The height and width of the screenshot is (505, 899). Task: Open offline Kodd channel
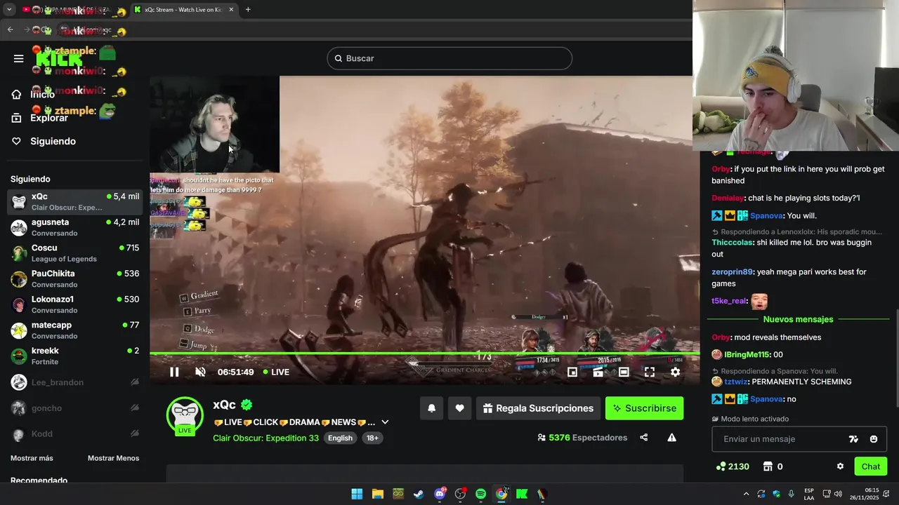pyautogui.click(x=75, y=433)
